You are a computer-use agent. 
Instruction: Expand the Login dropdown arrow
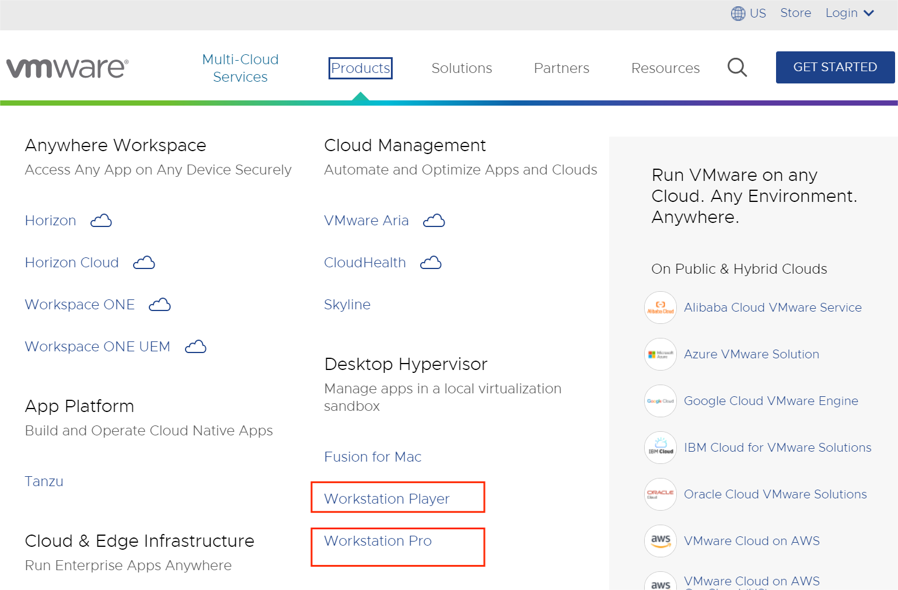click(869, 13)
